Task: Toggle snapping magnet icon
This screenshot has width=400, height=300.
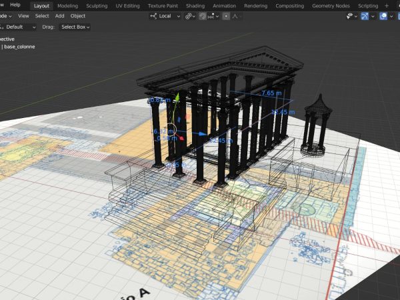Action: 202,16
